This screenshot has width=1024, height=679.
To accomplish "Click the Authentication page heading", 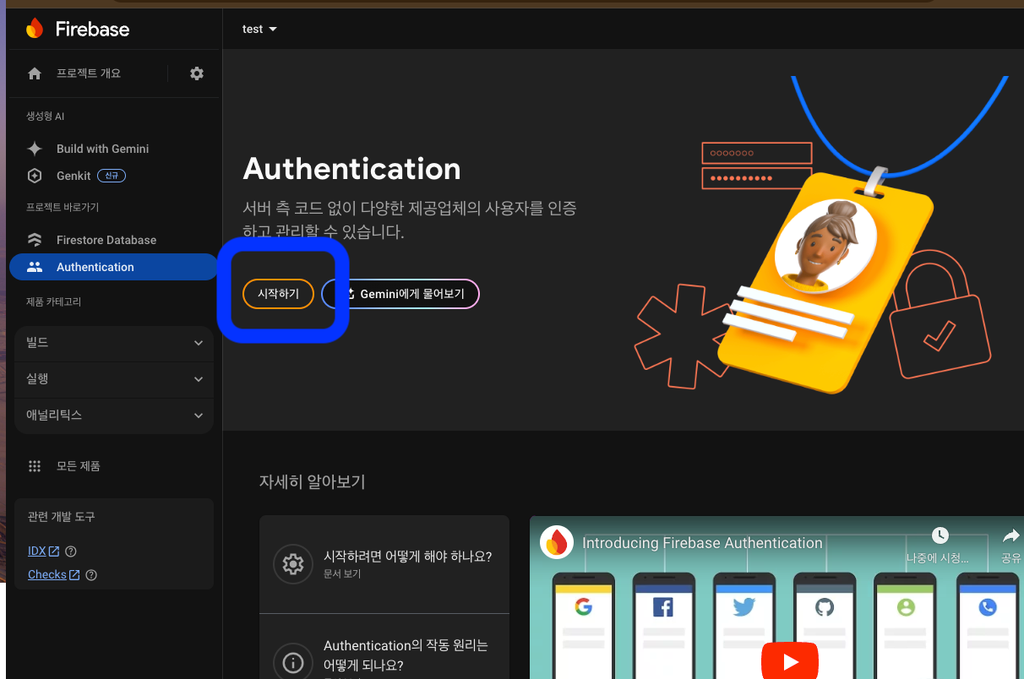I will click(351, 169).
